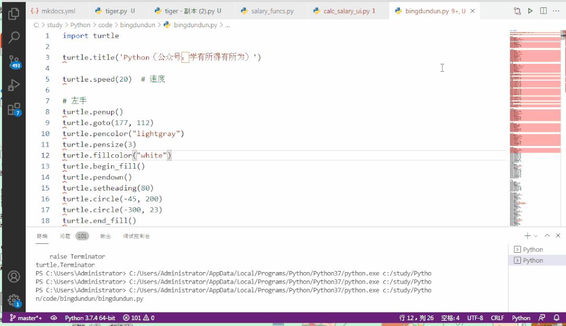Maximize the terminal panel with up chevron

click(x=547, y=235)
